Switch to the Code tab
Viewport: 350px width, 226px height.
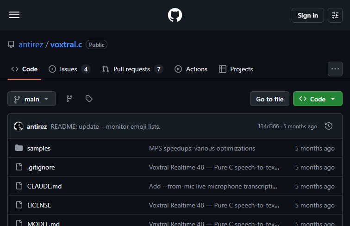click(25, 69)
